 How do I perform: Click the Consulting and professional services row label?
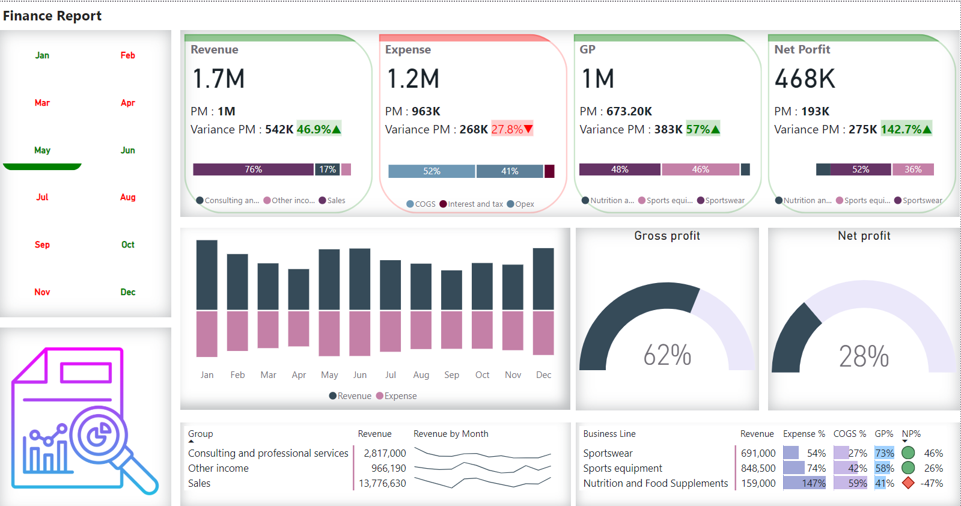268,453
